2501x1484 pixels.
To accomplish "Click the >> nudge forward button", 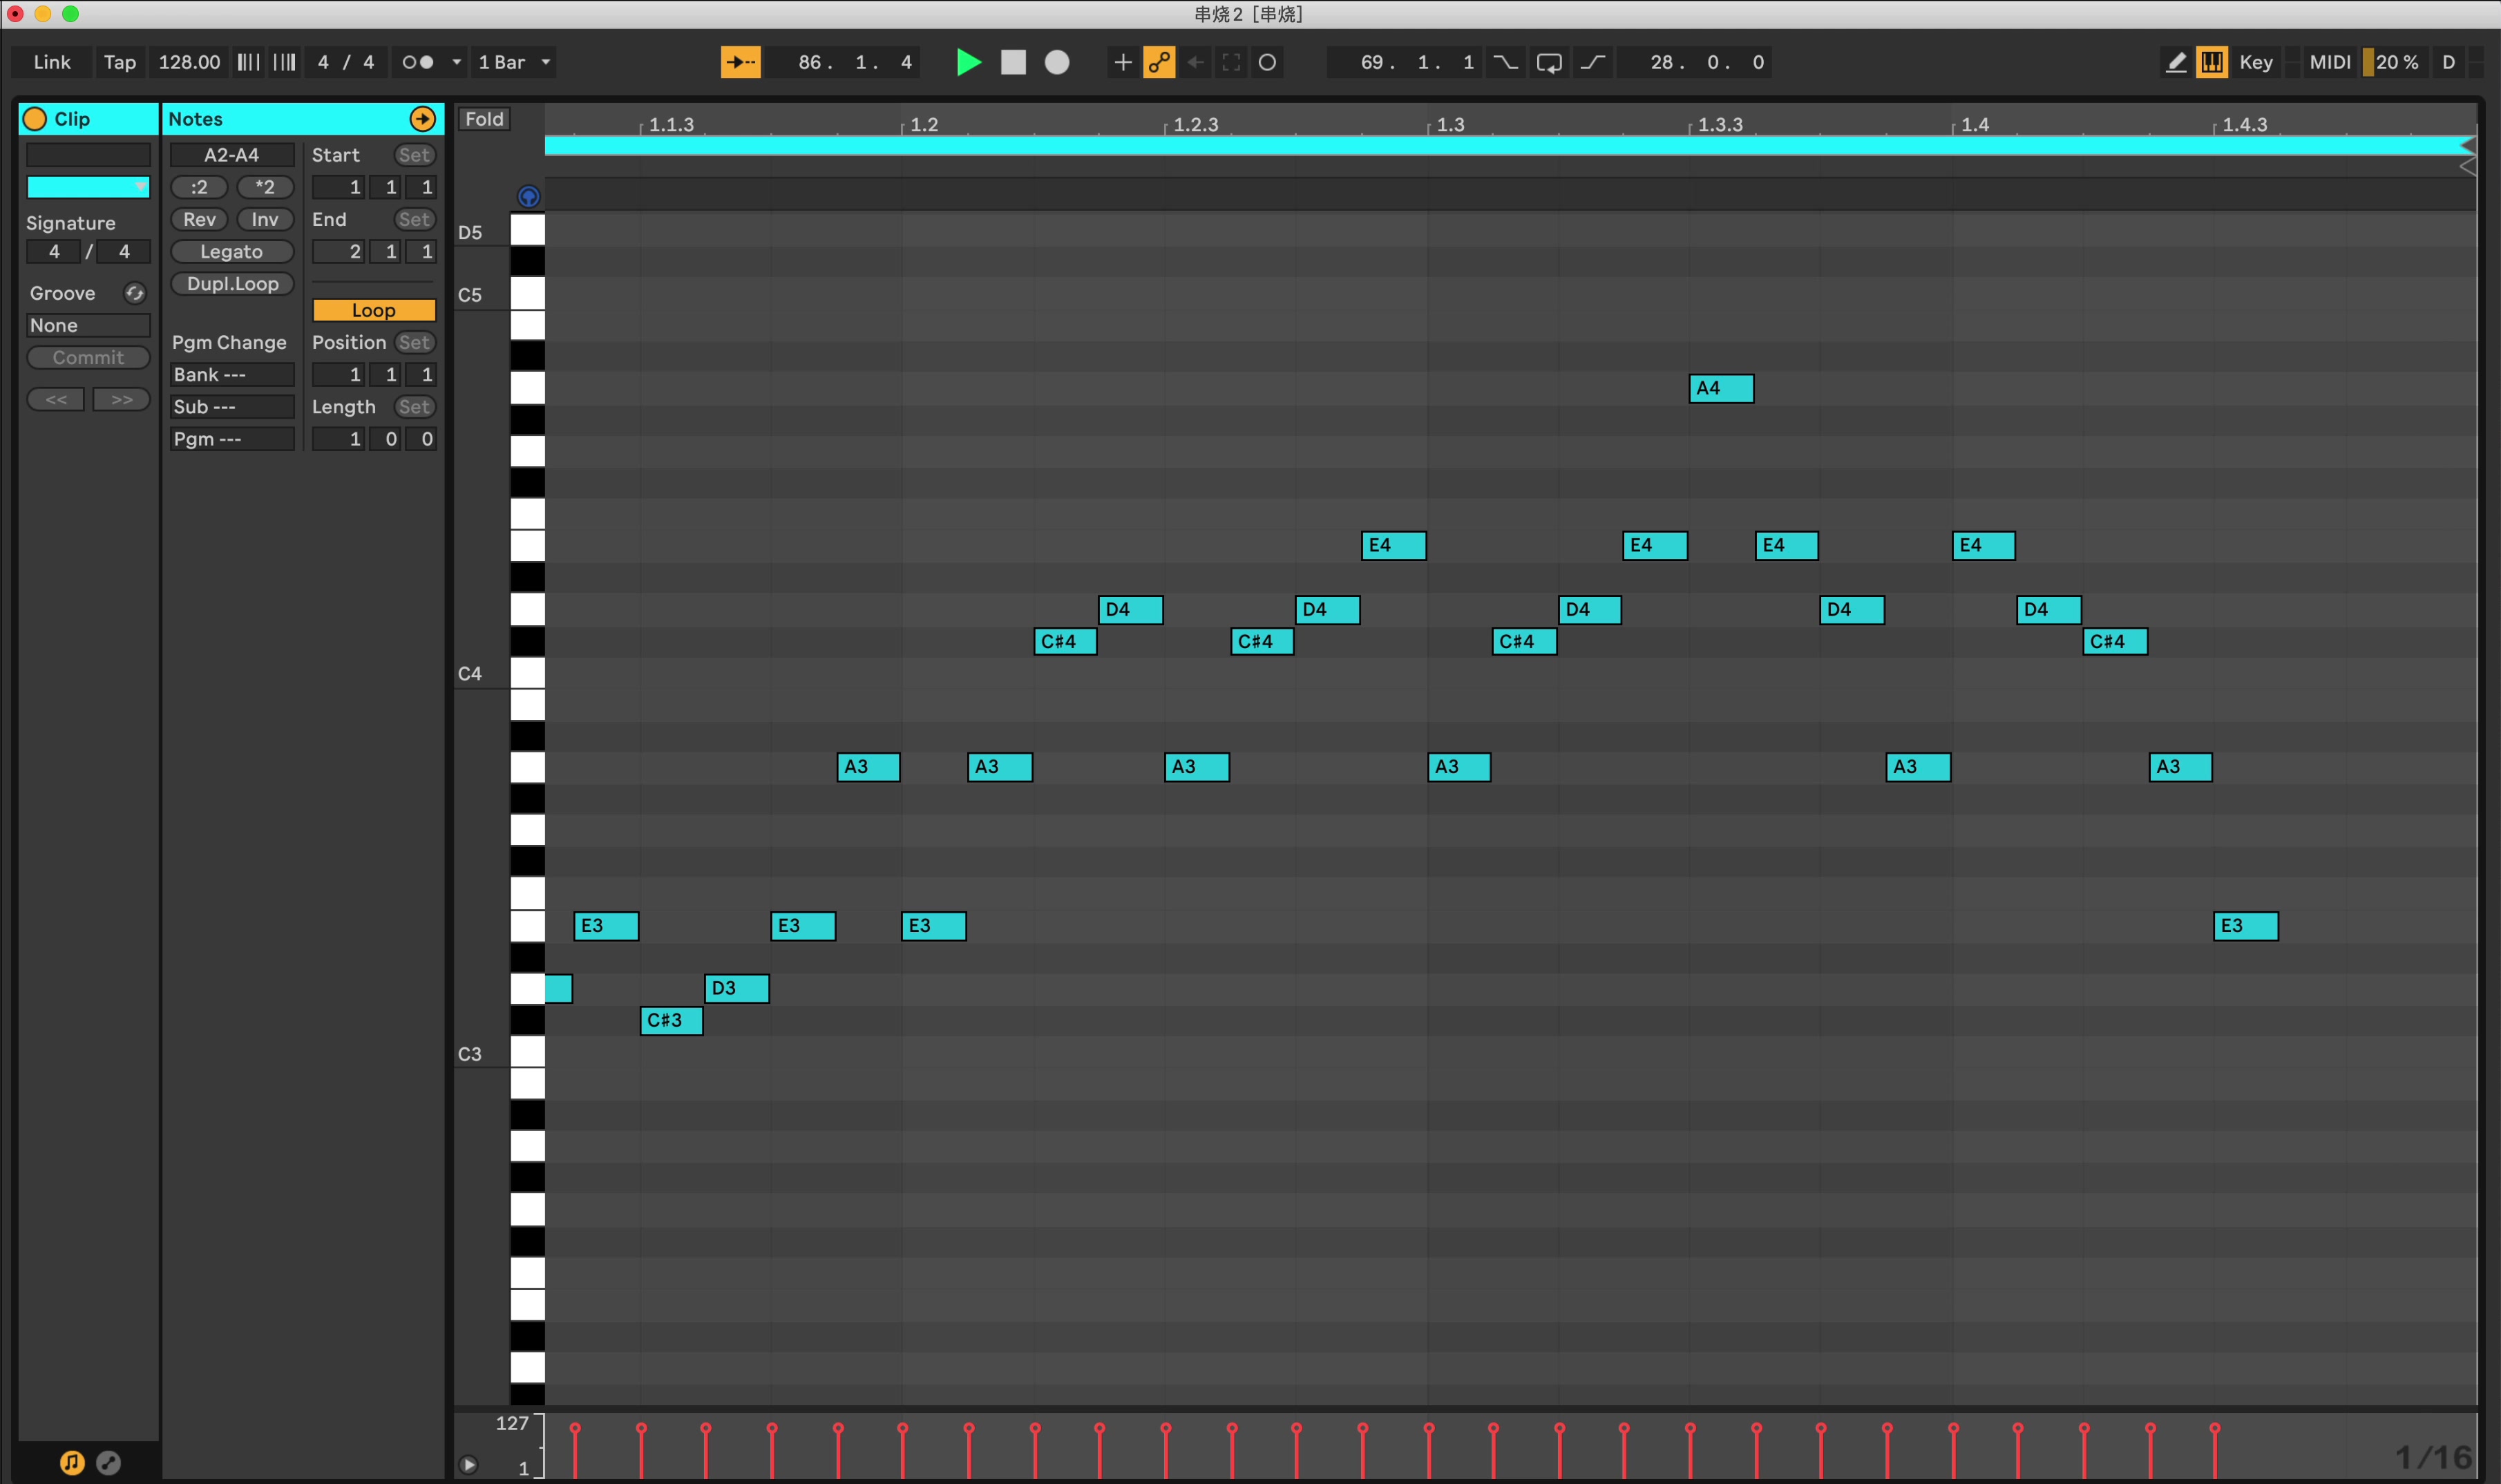I will pos(121,399).
